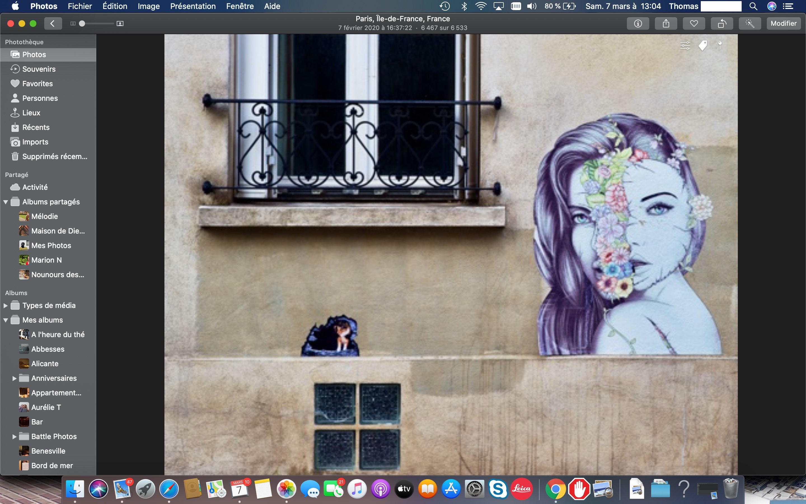This screenshot has height=504, width=806.
Task: Open the Présentation menu
Action: pos(193,6)
